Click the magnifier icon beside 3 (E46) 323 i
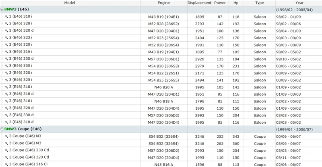 6,38
